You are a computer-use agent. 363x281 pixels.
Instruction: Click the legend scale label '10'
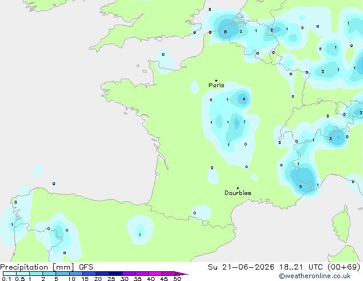point(72,279)
